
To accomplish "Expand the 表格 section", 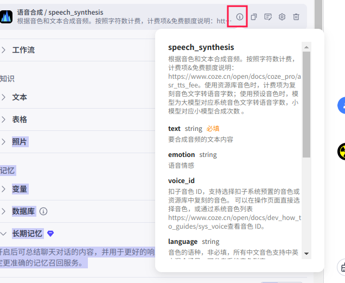I will click(x=3, y=120).
